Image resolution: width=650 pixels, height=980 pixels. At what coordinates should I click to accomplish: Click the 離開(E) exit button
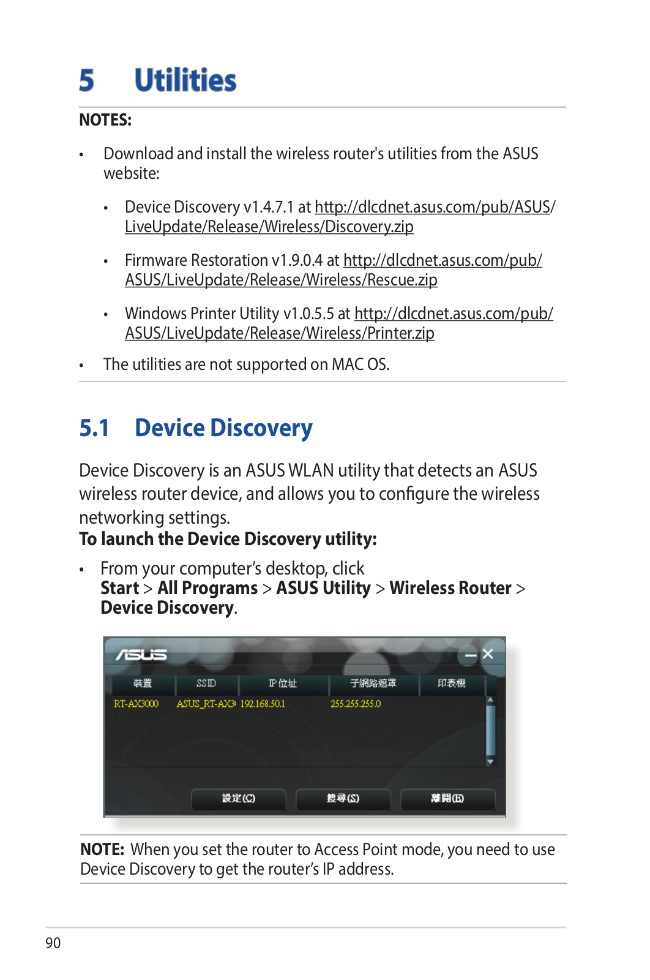coord(447,799)
